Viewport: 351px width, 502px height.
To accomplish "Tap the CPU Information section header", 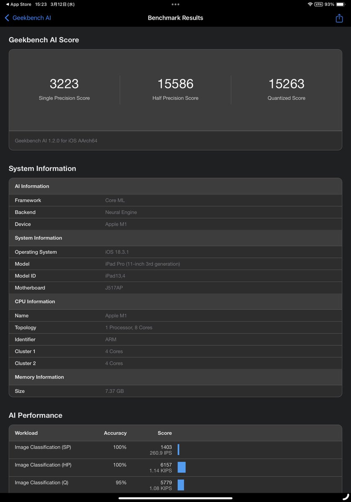I will (x=175, y=302).
